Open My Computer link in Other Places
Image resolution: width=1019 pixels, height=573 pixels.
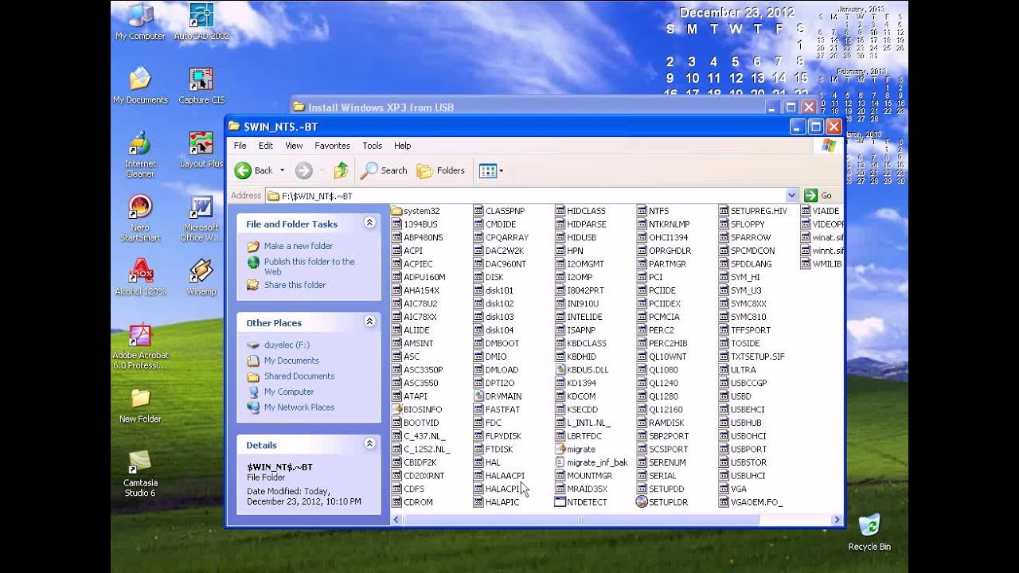(x=289, y=392)
